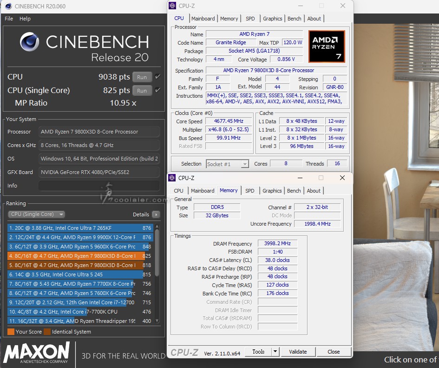This screenshot has height=368, width=439.
Task: Click the upper CPU-Z title bar icon
Action: [x=173, y=6]
